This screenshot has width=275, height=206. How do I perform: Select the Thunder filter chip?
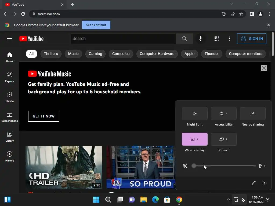pos(212,54)
